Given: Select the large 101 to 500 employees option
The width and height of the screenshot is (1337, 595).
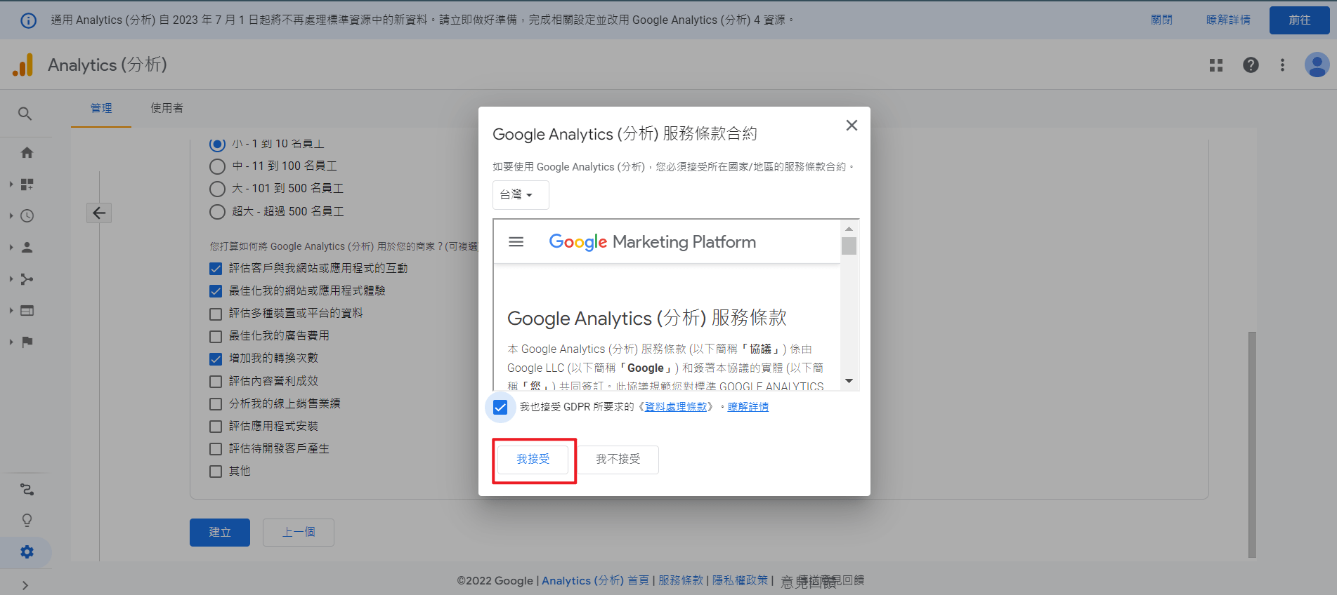Looking at the screenshot, I should [217, 189].
